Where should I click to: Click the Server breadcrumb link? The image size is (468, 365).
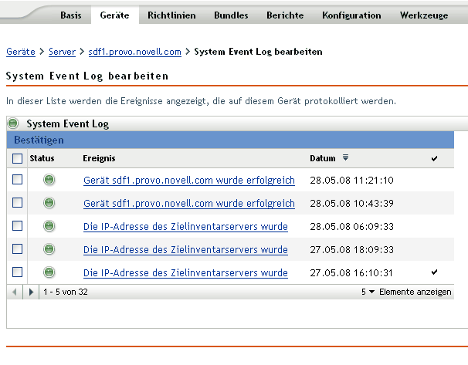click(x=62, y=52)
